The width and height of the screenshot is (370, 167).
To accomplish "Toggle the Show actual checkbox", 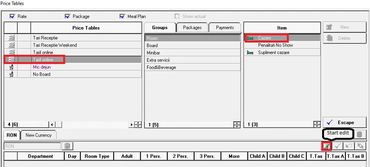I will 177,16.
